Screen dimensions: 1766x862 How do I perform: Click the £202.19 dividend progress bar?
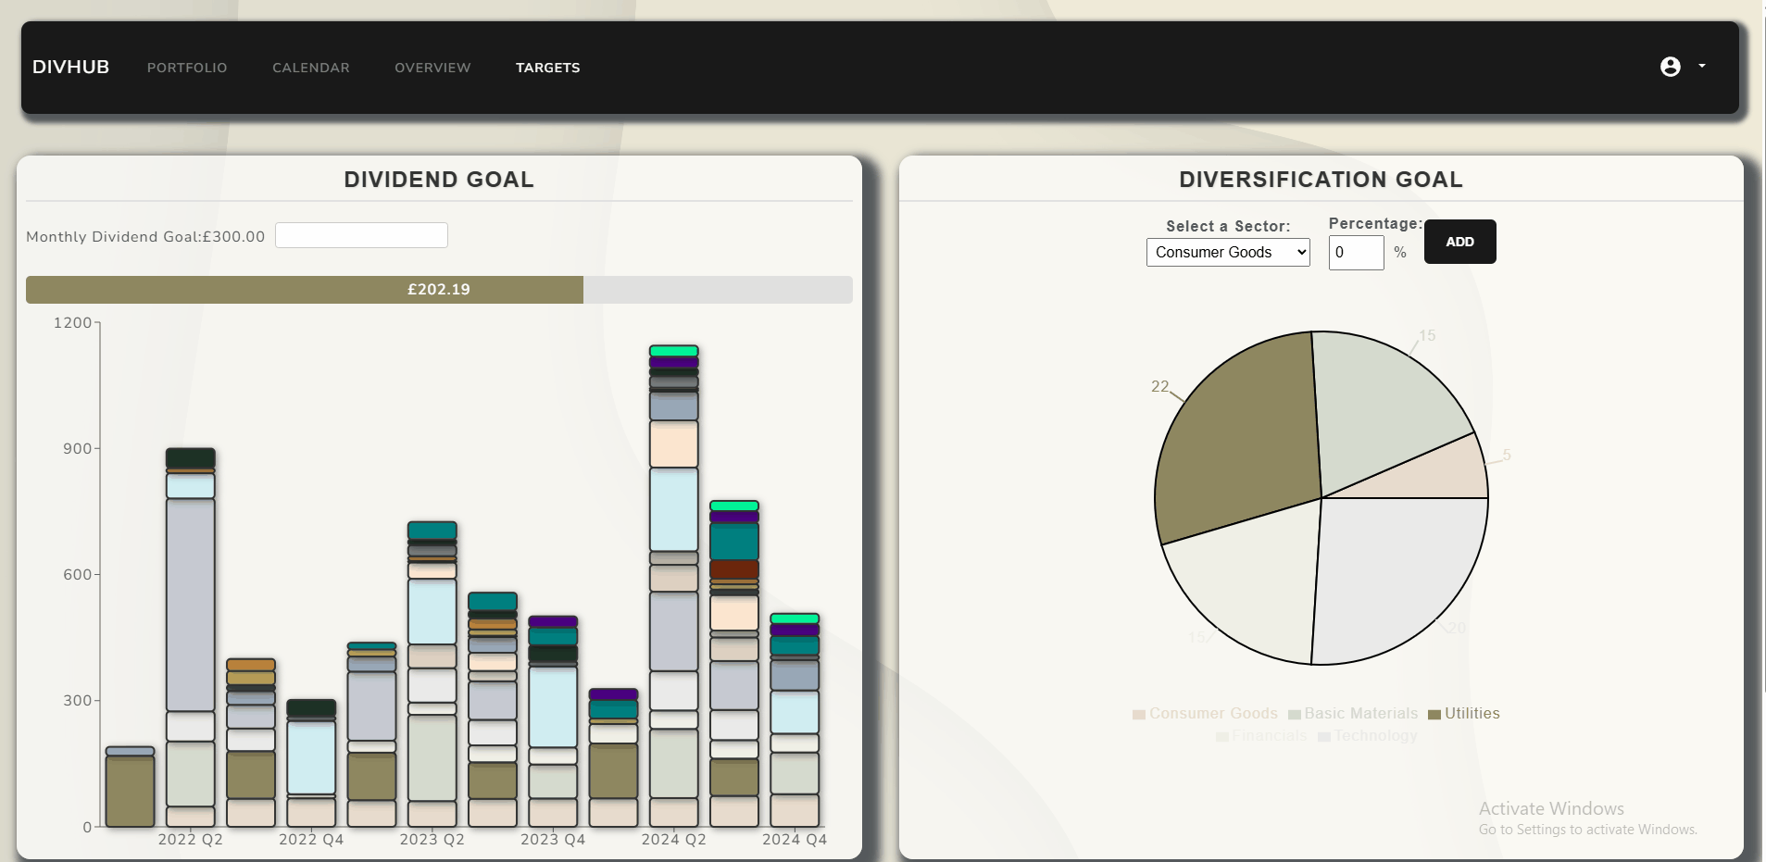pyautogui.click(x=439, y=289)
